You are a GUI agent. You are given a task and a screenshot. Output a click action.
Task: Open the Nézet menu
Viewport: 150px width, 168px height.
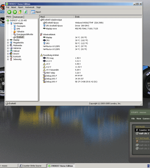13,7
